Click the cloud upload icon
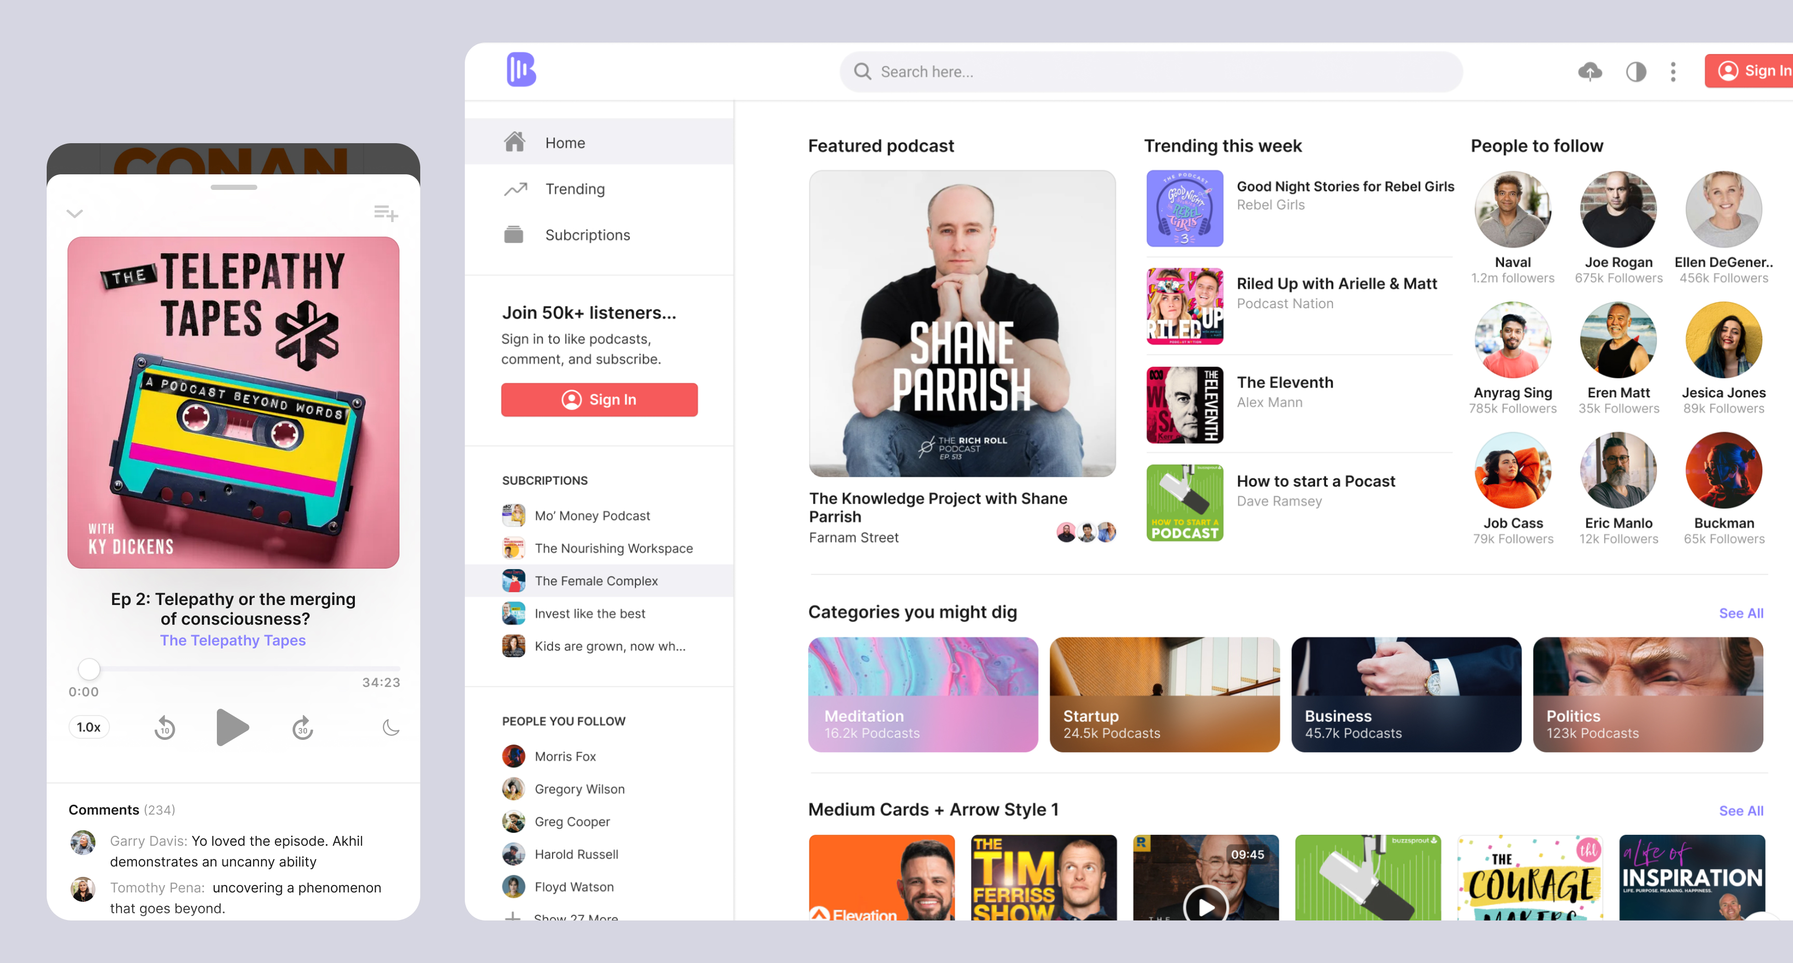 tap(1590, 72)
